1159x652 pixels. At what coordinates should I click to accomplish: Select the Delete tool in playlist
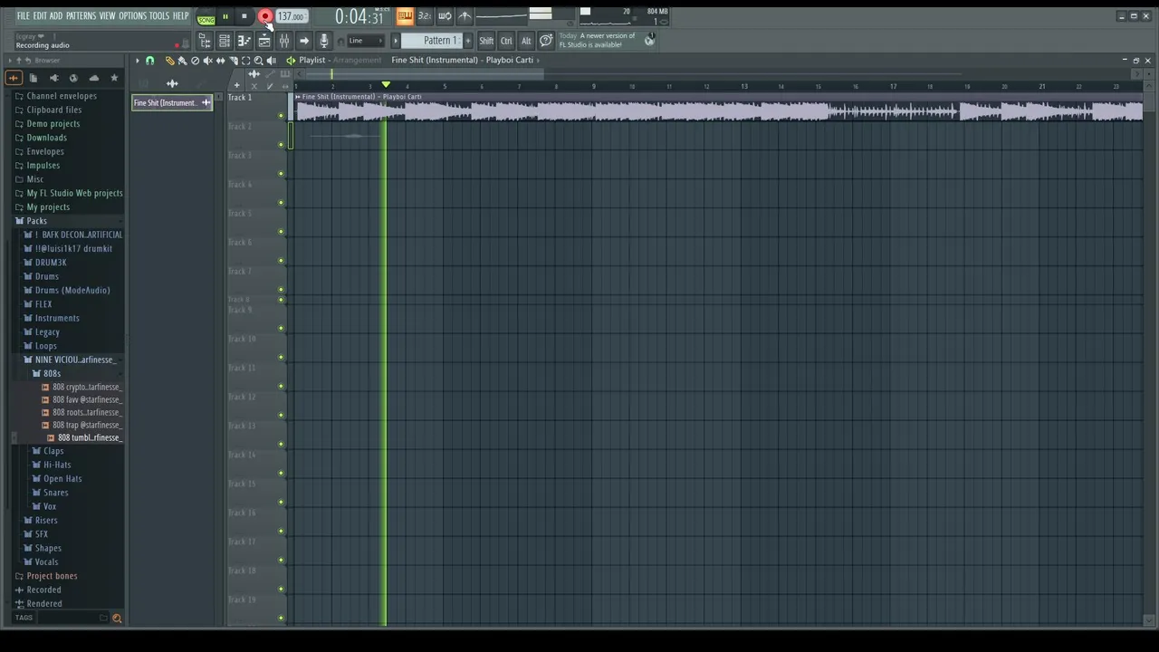point(195,61)
